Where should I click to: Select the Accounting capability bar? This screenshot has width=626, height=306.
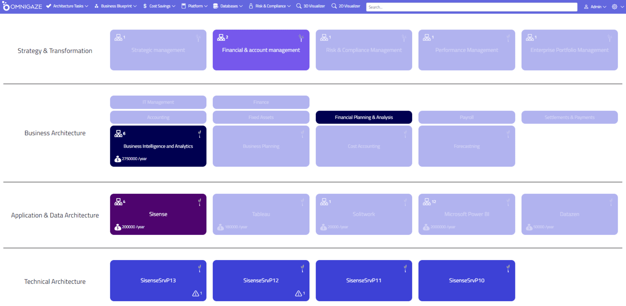[158, 117]
